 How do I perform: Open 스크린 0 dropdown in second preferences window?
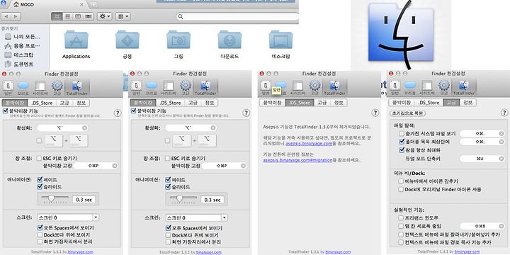click(196, 217)
